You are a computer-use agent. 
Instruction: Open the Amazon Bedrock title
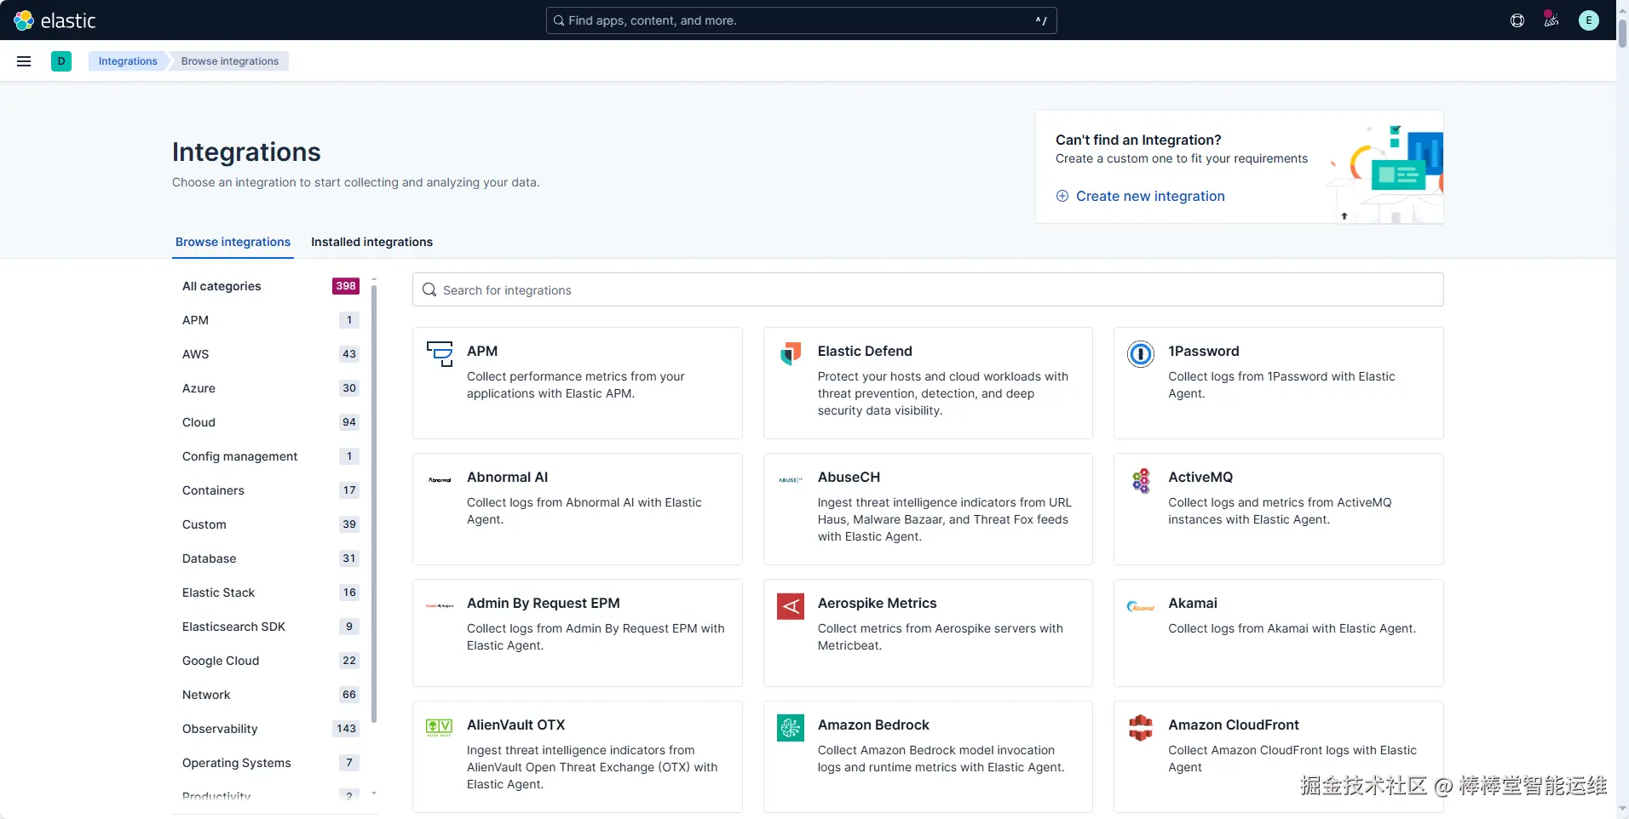click(x=873, y=724)
